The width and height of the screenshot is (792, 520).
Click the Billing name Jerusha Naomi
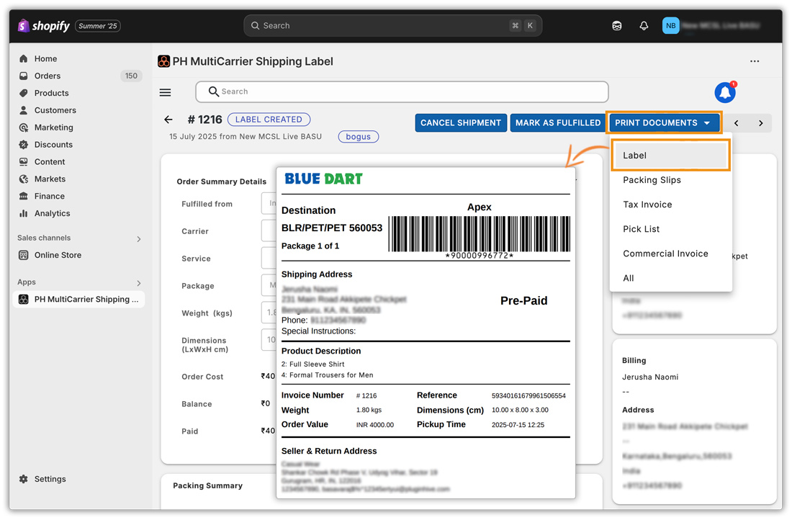pyautogui.click(x=650, y=377)
